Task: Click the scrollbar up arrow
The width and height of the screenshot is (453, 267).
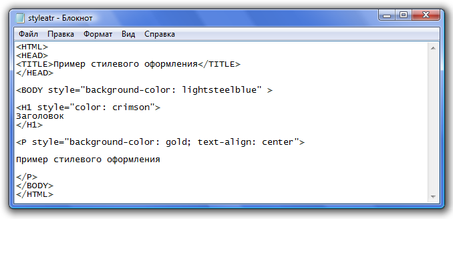Action: click(x=433, y=48)
